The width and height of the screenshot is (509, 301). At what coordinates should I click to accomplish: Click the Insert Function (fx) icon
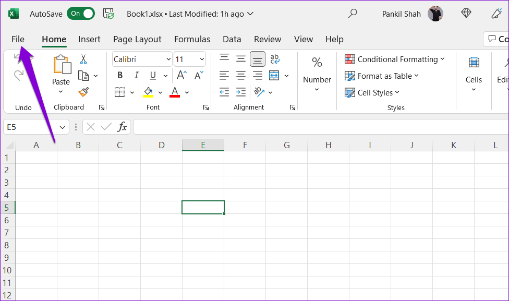point(122,126)
